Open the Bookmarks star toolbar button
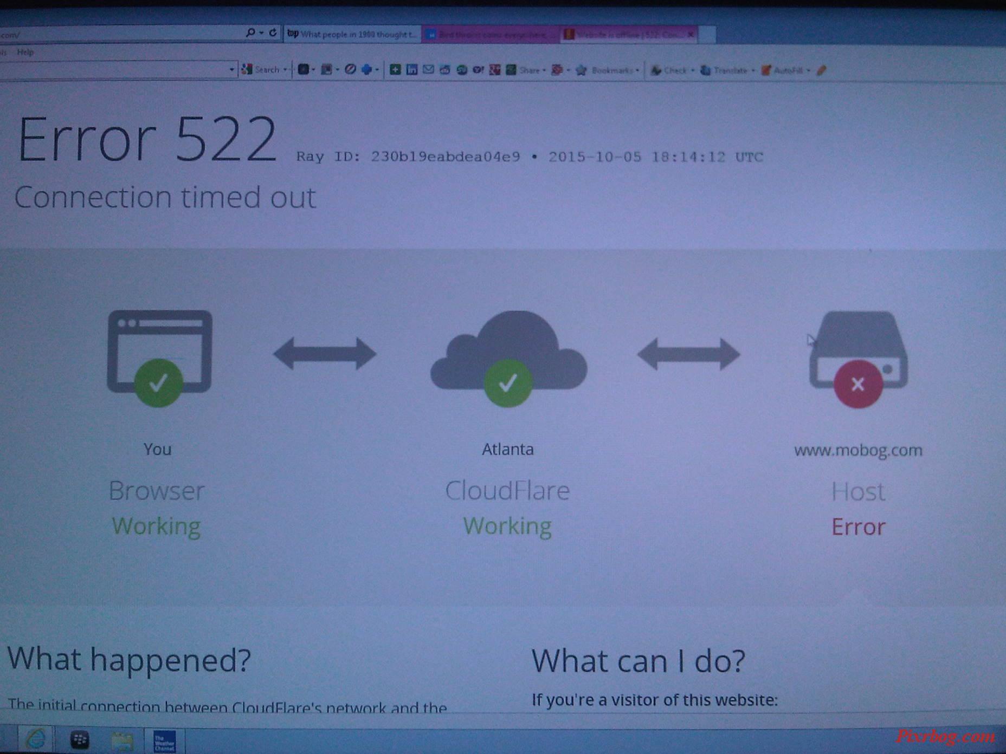 (604, 70)
